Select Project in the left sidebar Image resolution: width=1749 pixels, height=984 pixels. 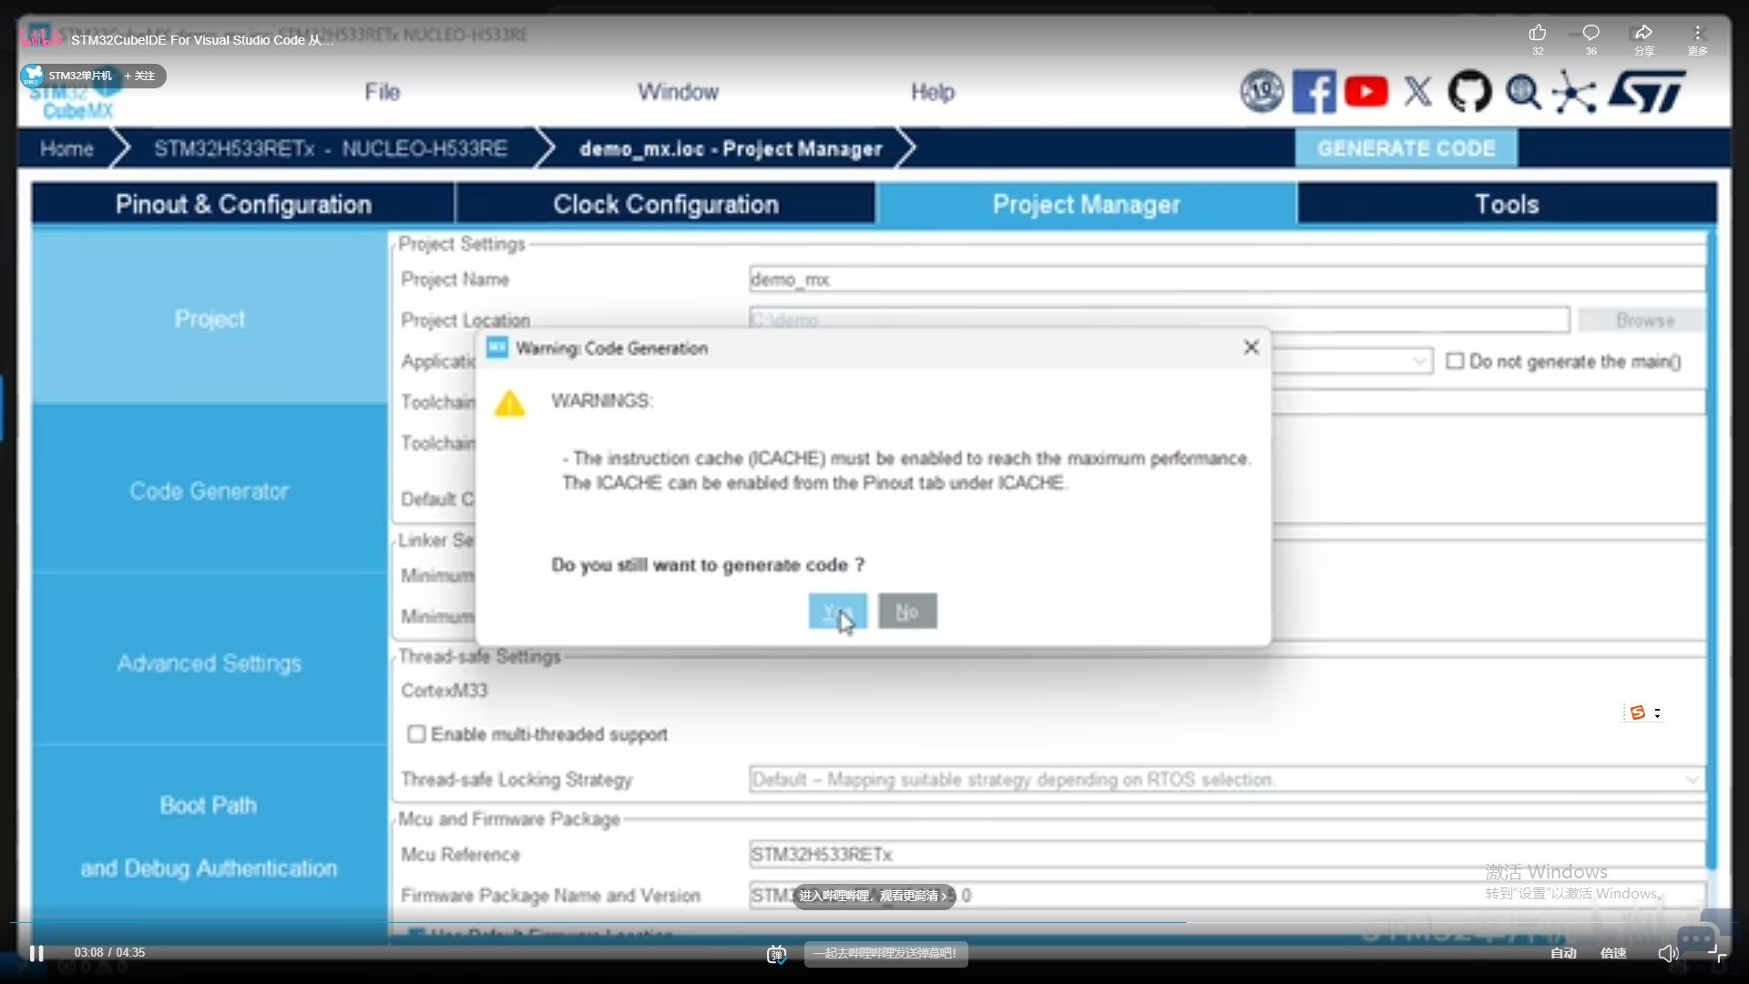click(x=210, y=318)
